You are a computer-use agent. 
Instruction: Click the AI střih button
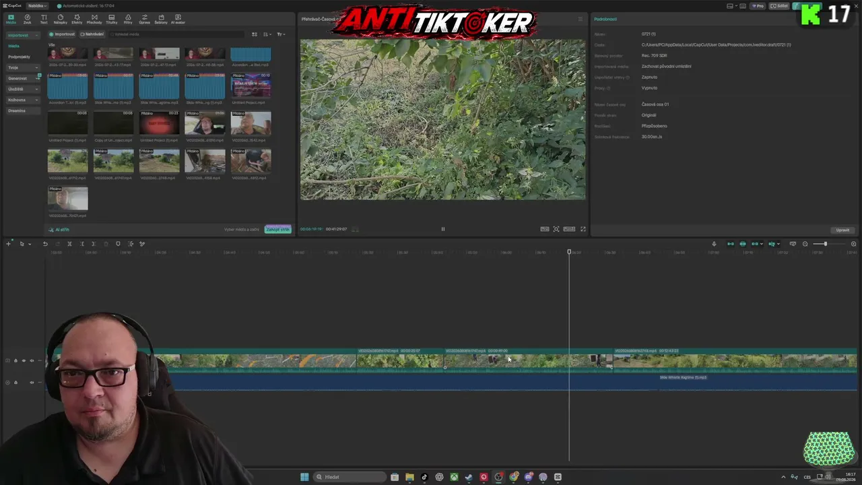tap(59, 230)
